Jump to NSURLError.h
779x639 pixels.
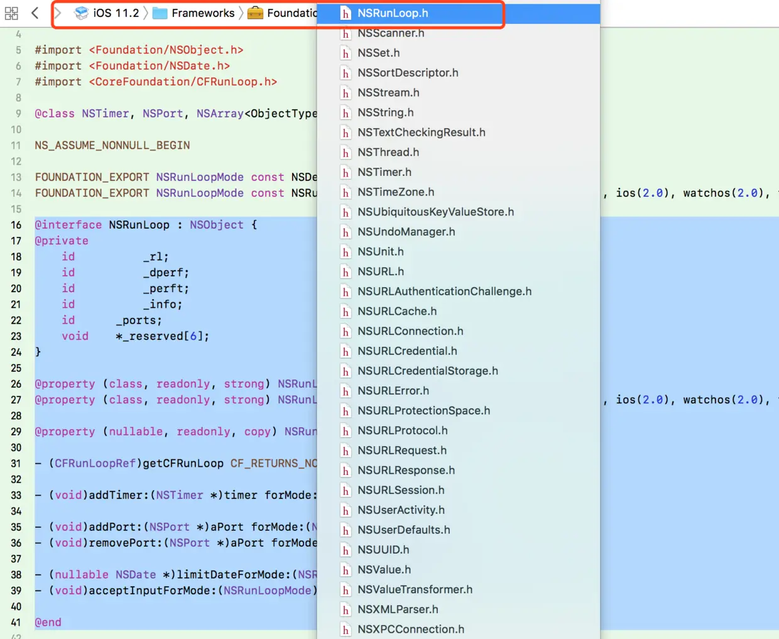pyautogui.click(x=459, y=391)
